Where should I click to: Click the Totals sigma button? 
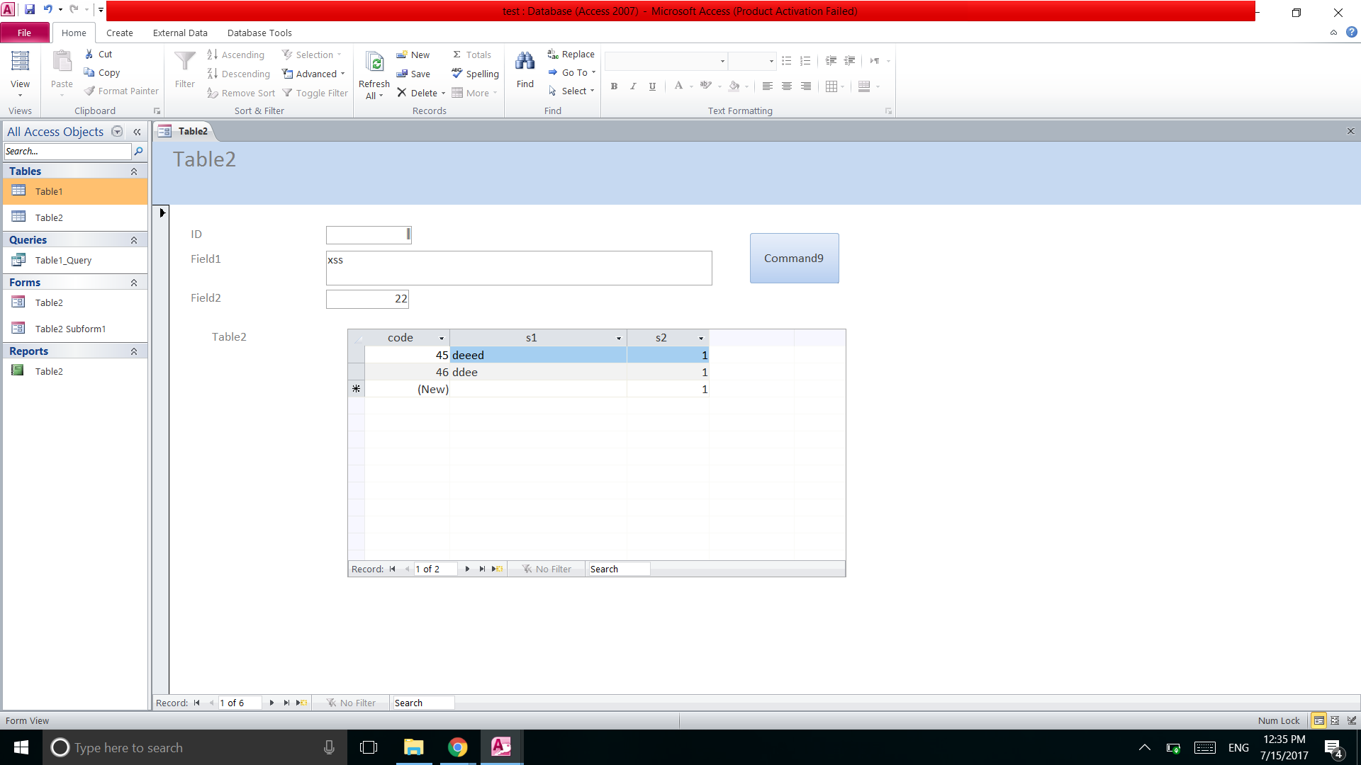coord(471,55)
